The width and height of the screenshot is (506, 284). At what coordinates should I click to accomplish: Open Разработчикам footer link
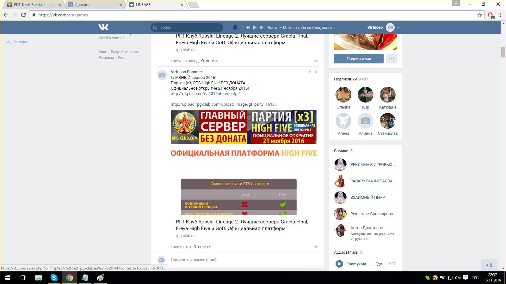tap(125, 52)
